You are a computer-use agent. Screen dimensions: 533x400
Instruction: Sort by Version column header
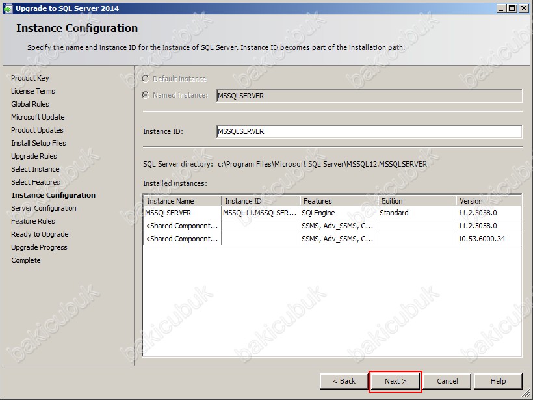[488, 201]
